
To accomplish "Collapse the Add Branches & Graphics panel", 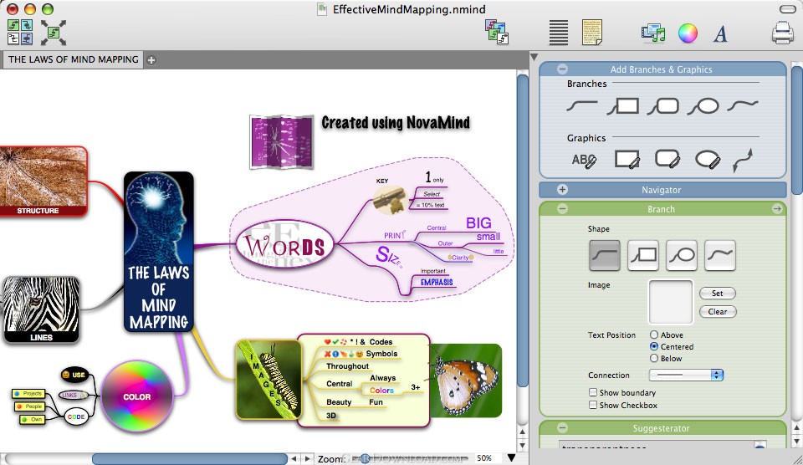I will point(562,69).
